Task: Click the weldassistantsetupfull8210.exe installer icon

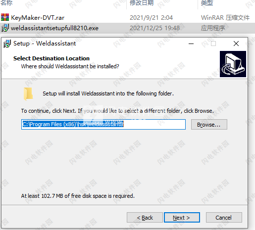Action: [x=5, y=28]
